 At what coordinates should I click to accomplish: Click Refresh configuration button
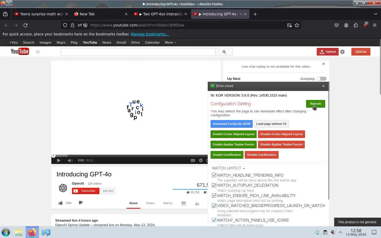[315, 104]
